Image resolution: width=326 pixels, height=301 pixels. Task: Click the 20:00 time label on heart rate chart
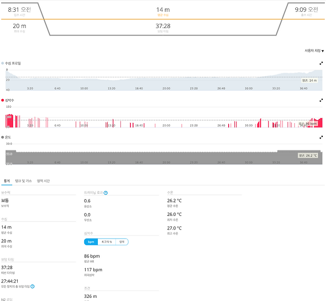[166, 125]
